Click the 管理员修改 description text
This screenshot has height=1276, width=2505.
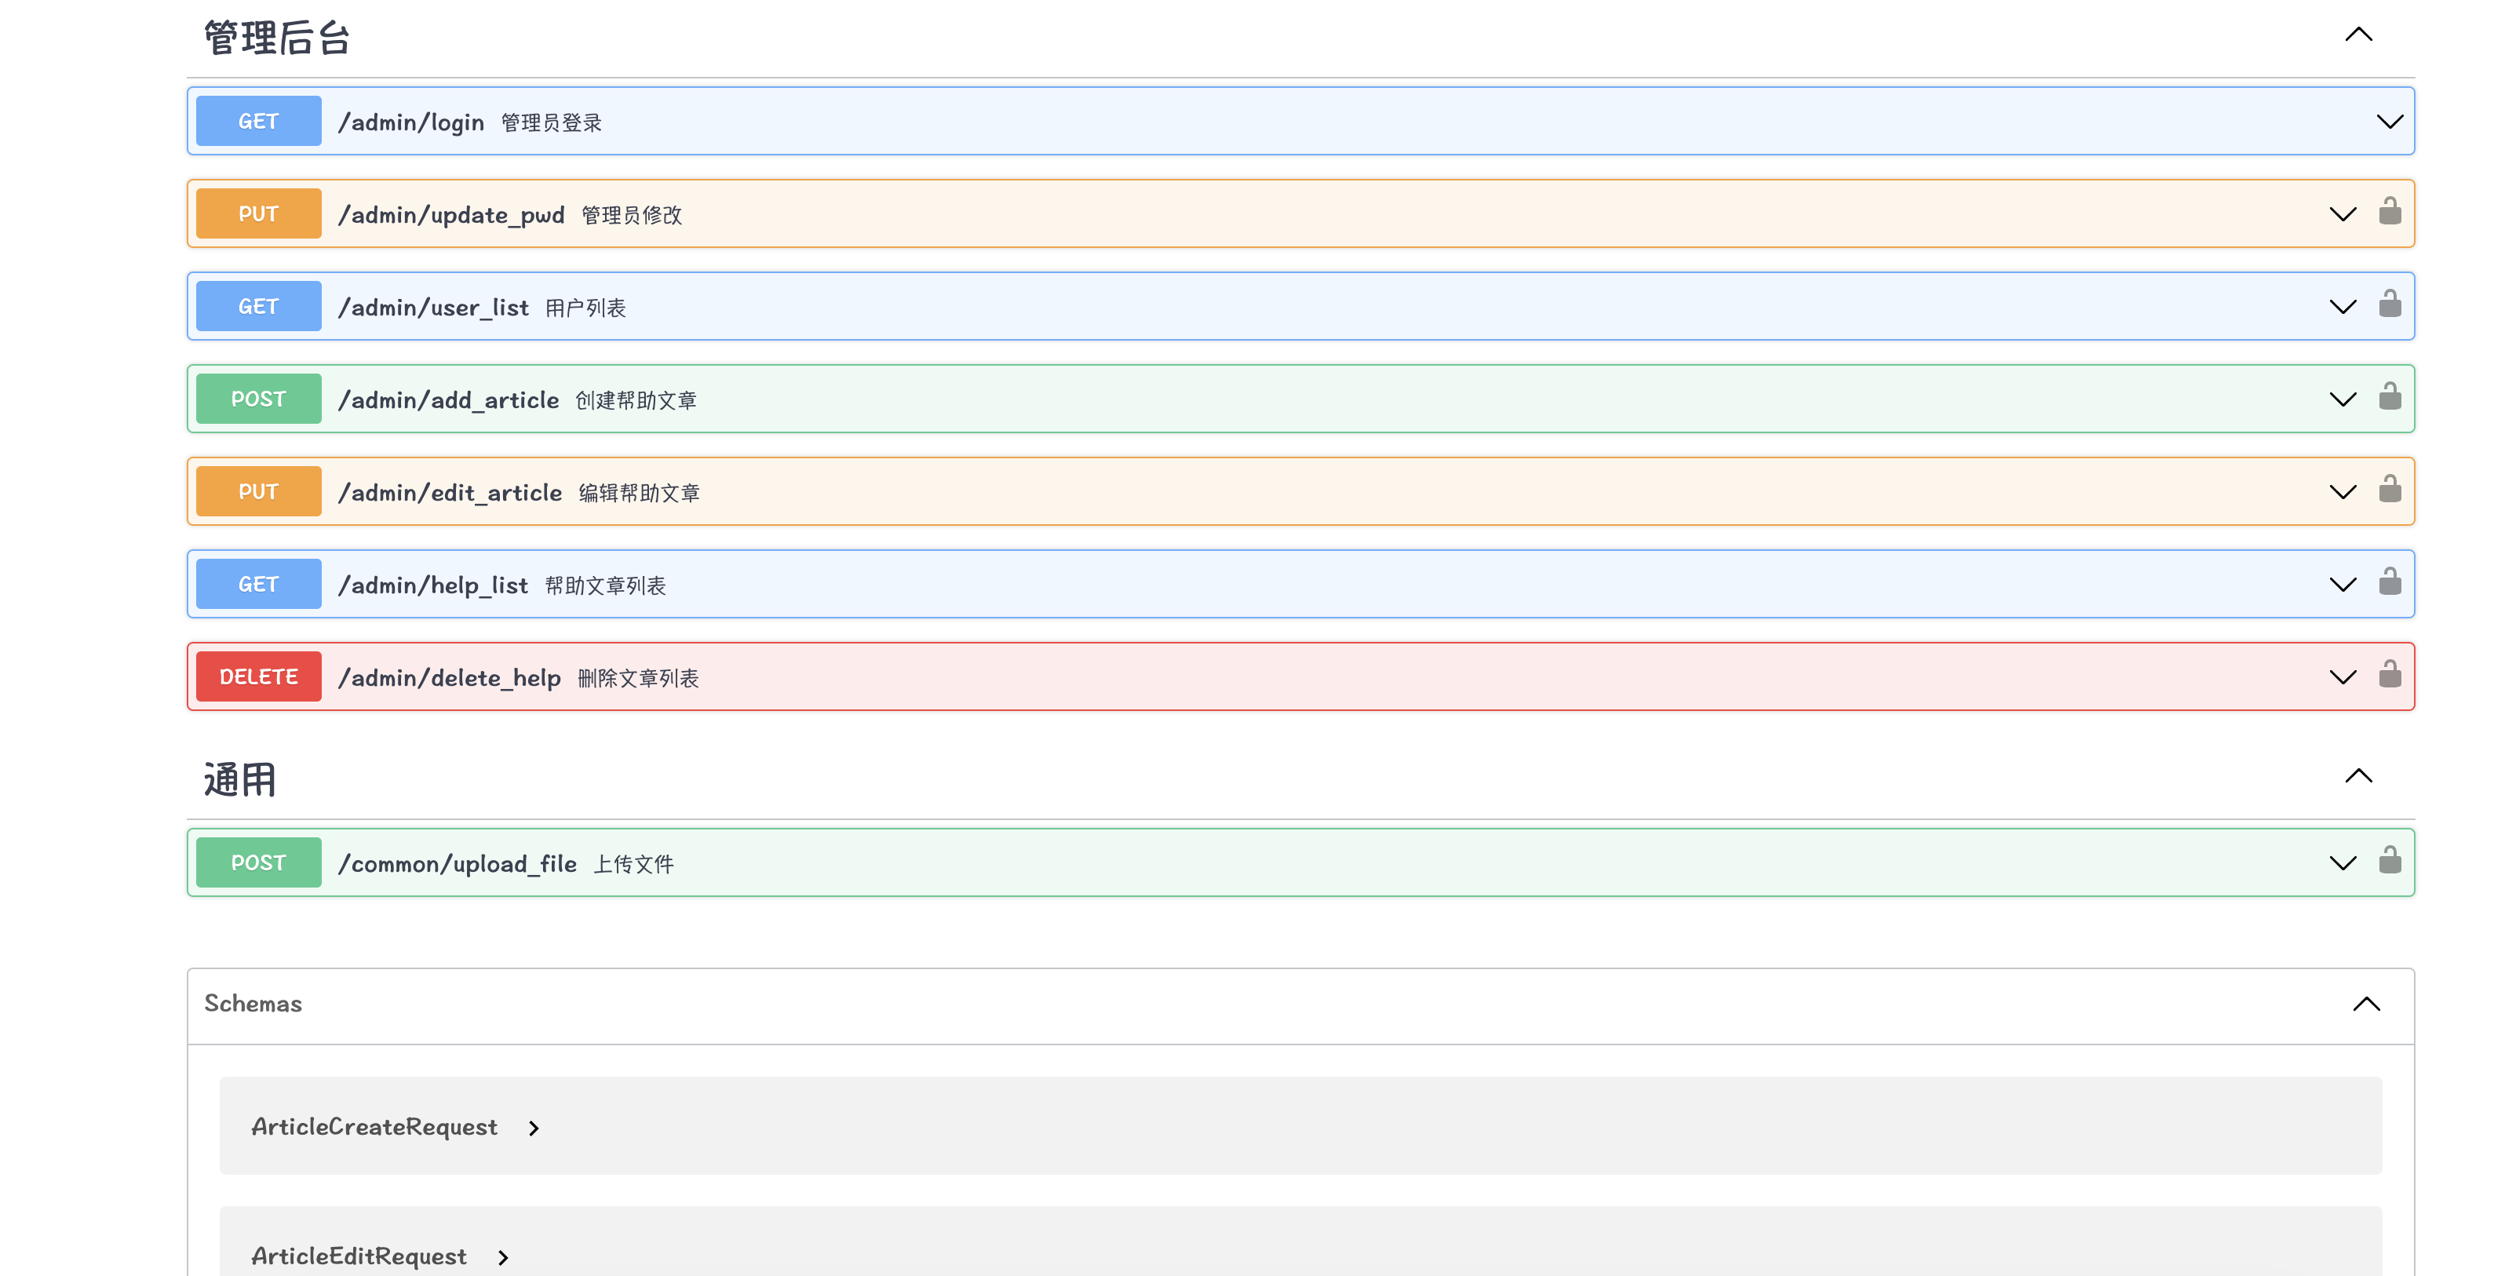(x=632, y=215)
